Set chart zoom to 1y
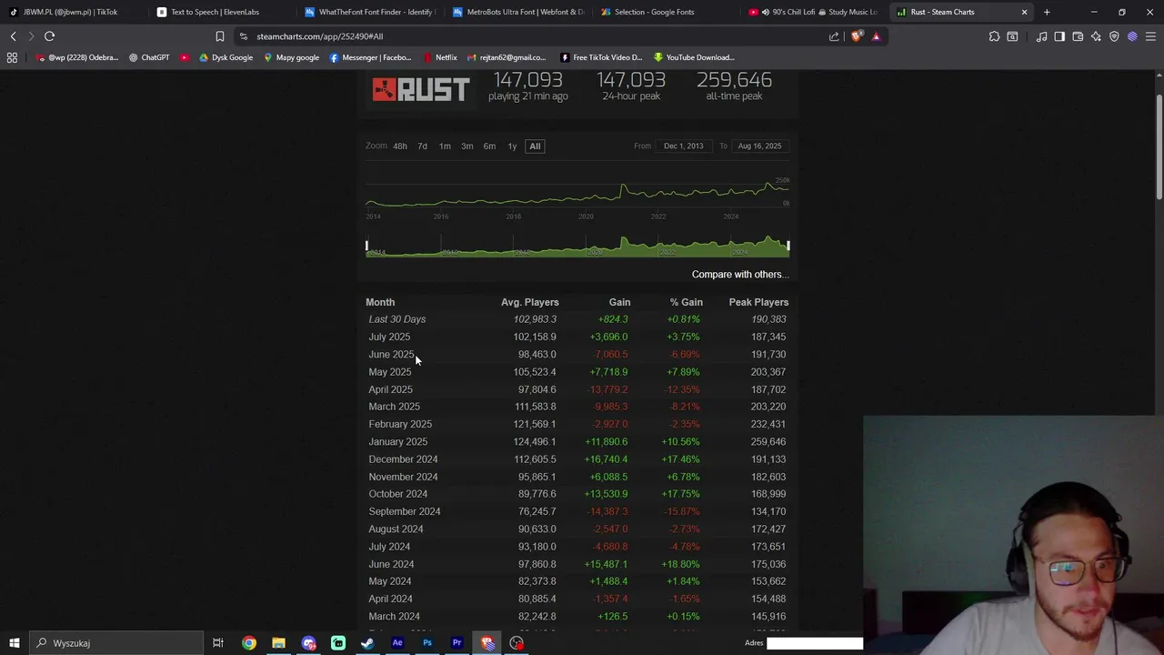 [x=512, y=146]
